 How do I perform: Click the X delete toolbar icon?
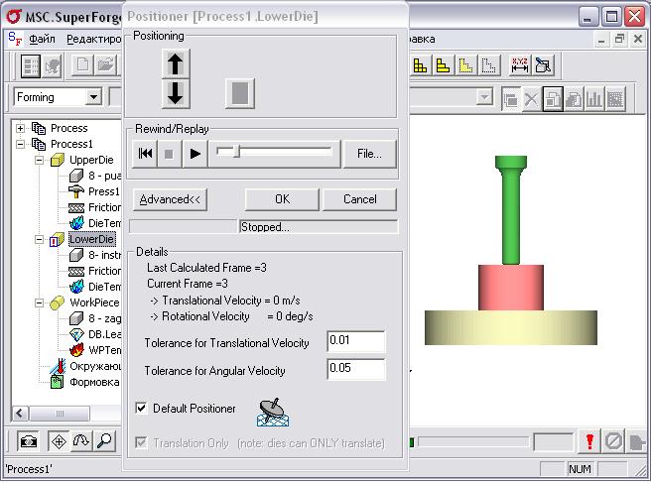pyautogui.click(x=531, y=99)
